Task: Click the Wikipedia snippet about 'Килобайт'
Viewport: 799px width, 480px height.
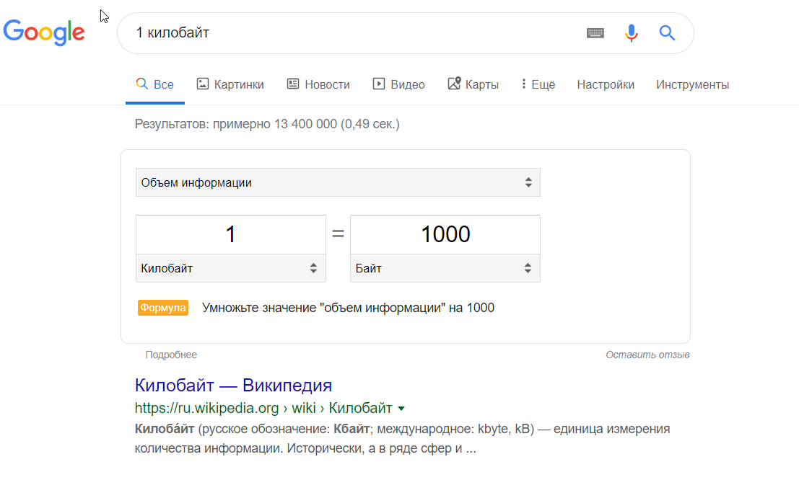Action: coord(402,439)
